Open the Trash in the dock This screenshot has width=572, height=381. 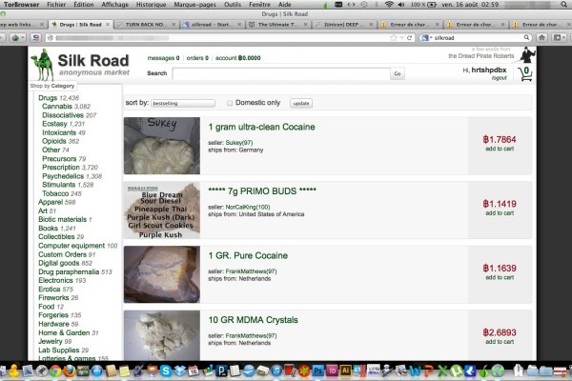(562, 370)
